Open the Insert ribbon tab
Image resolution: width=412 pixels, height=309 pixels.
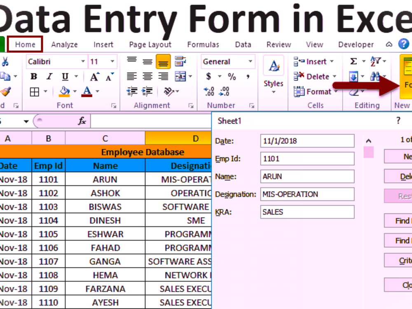[103, 44]
